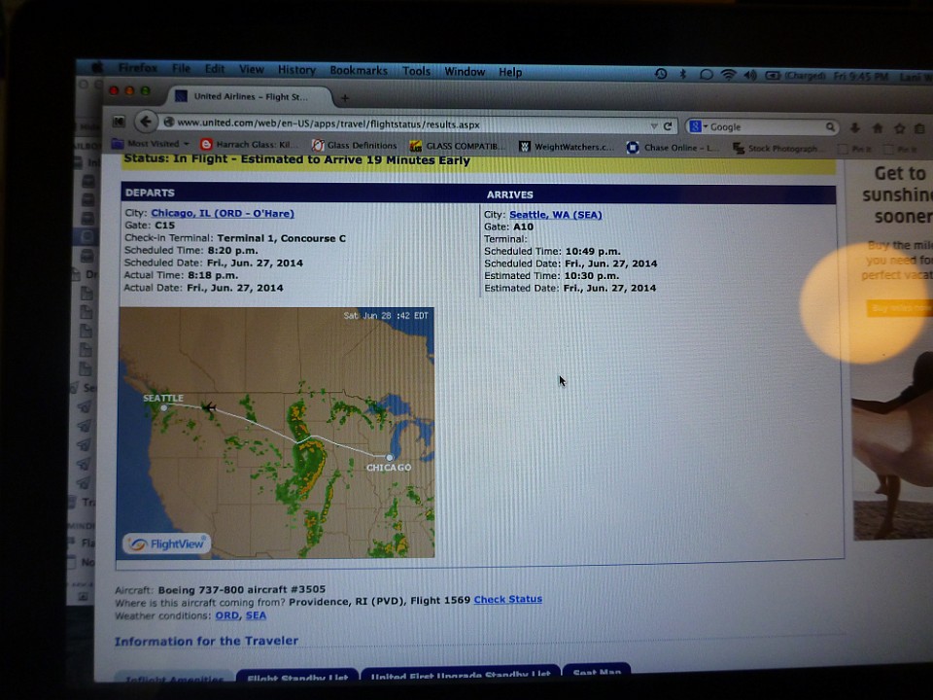The height and width of the screenshot is (700, 933).
Task: Click the Chase Online bookmark icon
Action: point(633,147)
